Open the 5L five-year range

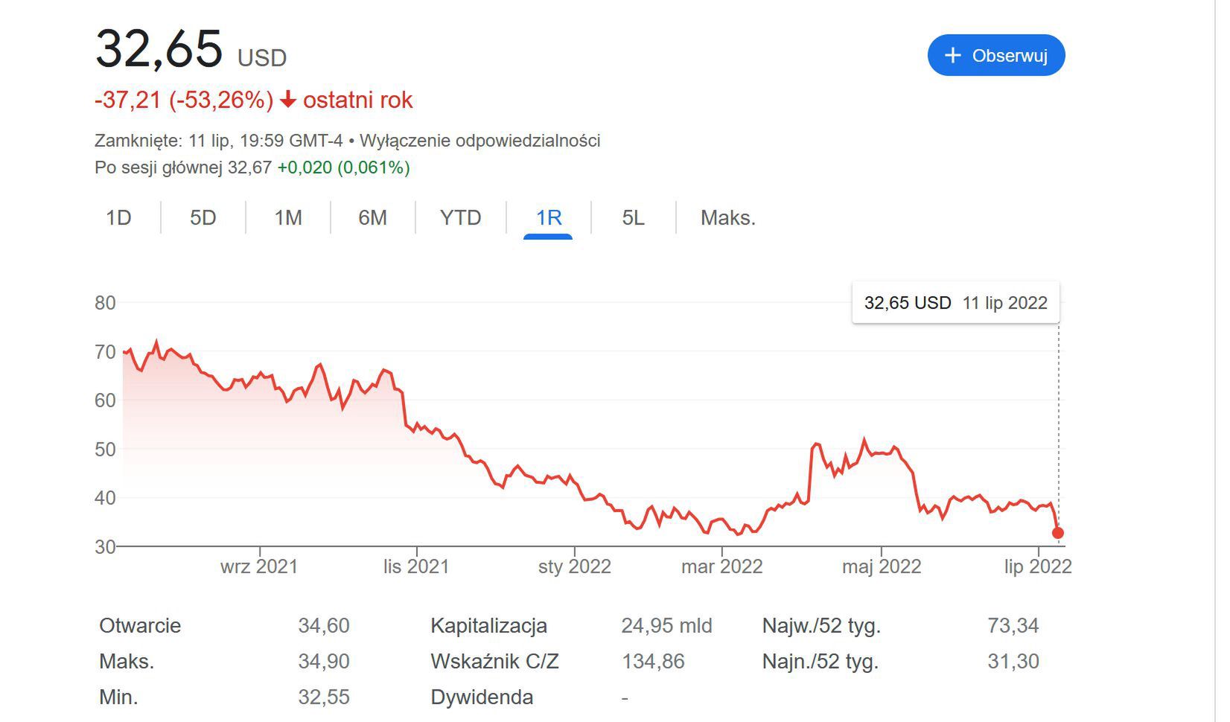point(633,217)
